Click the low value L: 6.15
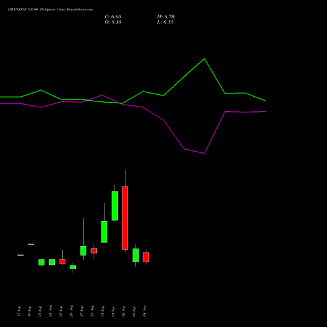Screen dimensions: 327x327 coord(165,22)
